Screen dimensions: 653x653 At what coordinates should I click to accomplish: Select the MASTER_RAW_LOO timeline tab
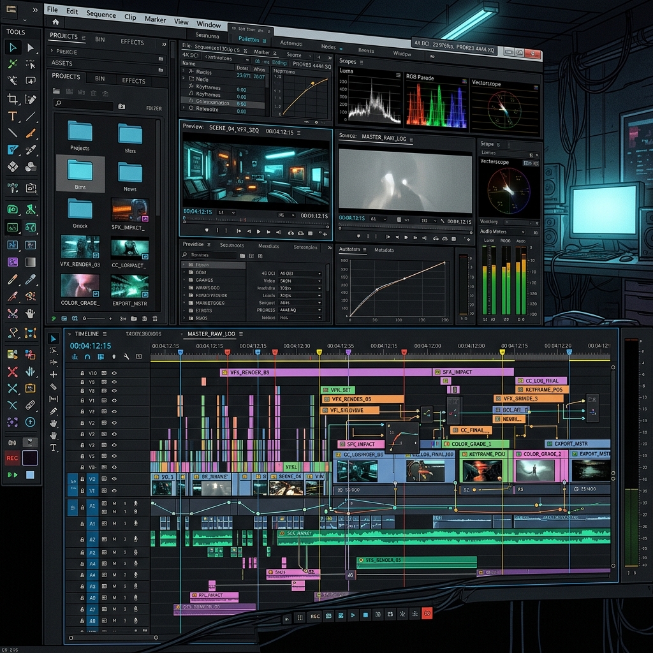tap(211, 334)
